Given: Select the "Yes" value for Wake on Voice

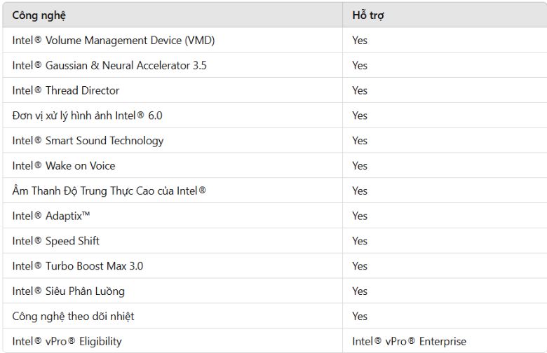Looking at the screenshot, I should coord(360,166).
